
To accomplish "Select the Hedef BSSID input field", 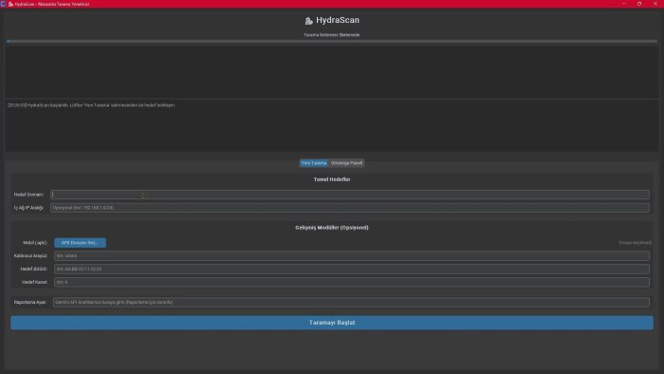I will [352, 269].
